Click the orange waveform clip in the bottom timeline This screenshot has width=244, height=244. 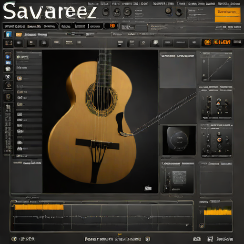point(39,207)
